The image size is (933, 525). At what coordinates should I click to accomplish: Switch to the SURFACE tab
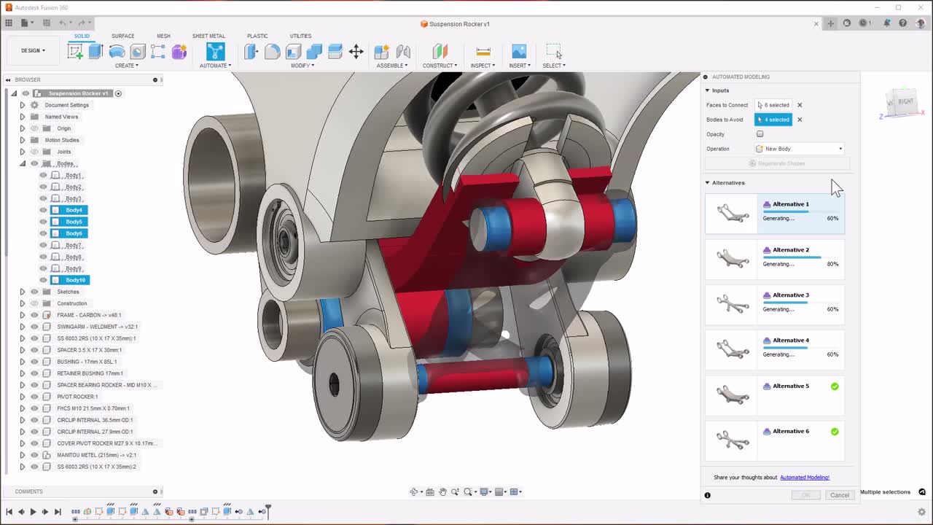122,36
